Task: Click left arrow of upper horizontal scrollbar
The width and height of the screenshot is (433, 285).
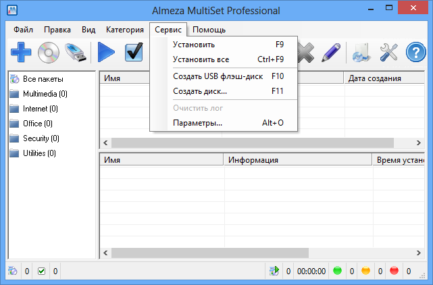Action: point(105,142)
